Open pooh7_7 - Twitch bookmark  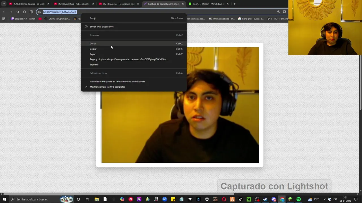point(23,19)
